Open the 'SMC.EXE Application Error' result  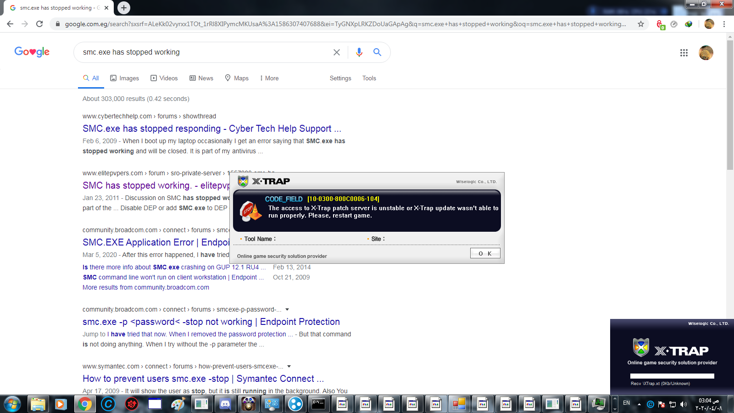pos(156,242)
